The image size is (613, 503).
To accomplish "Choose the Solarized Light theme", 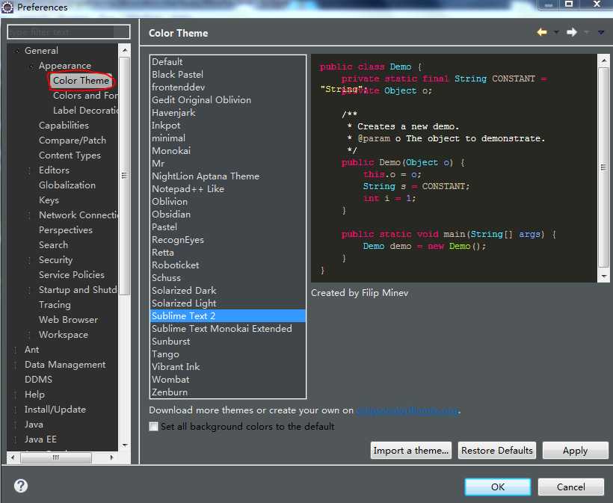I will click(228, 303).
